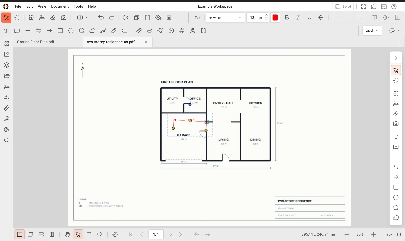Toggle bold text formatting
This screenshot has height=241, width=405.
[x=287, y=18]
